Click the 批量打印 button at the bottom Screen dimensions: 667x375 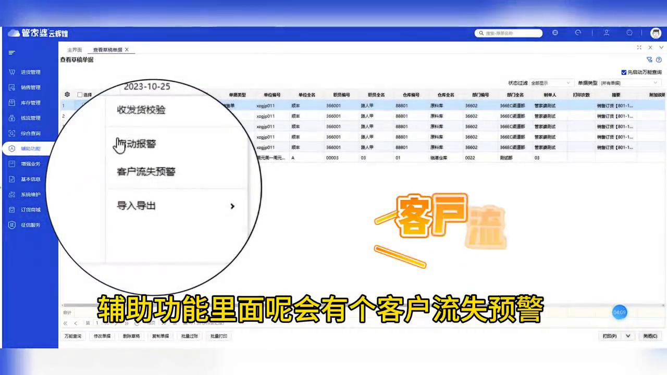click(218, 336)
